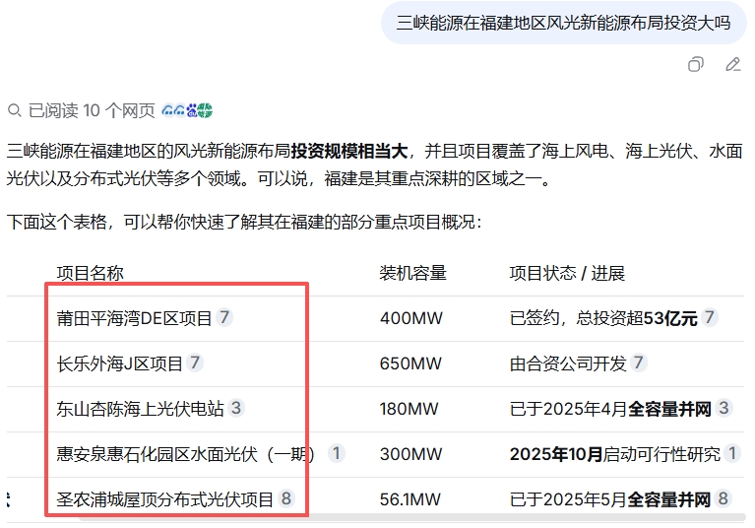Click the 项目状态 / 进展 column header

567,273
